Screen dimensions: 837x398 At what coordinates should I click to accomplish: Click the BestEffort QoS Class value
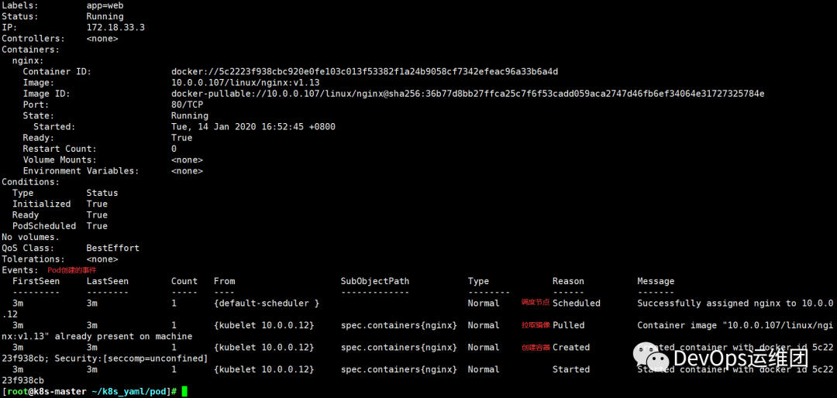112,248
